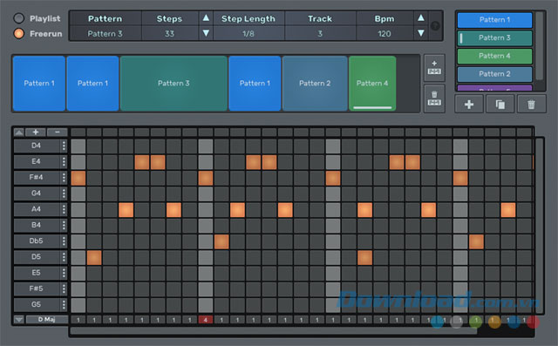Click the E5 note label
The width and height of the screenshot is (558, 346).
tap(36, 273)
